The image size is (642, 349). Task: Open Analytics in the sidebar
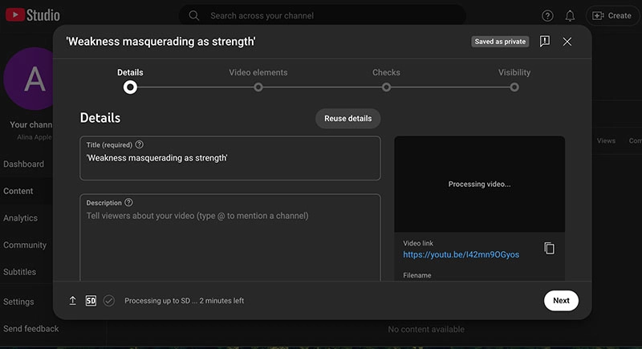[20, 218]
